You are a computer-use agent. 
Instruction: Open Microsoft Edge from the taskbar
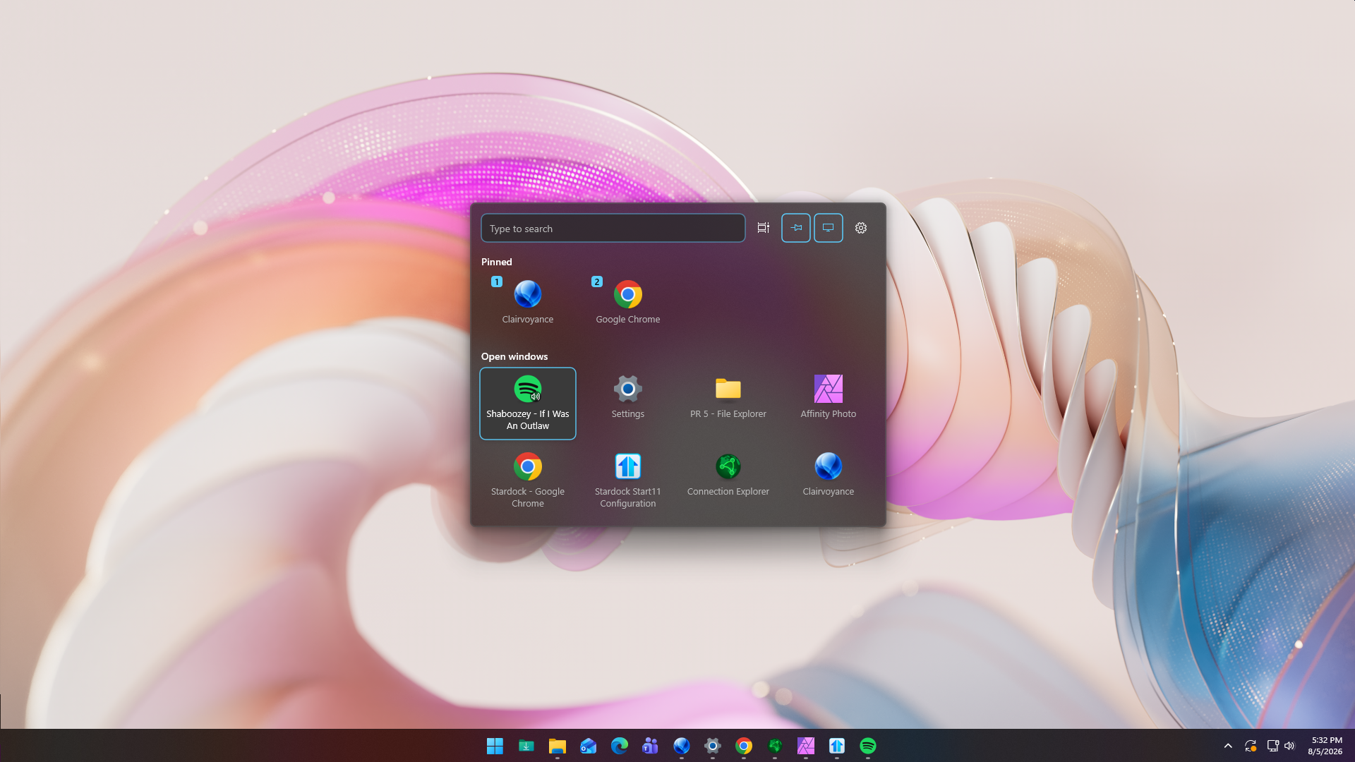pos(620,746)
